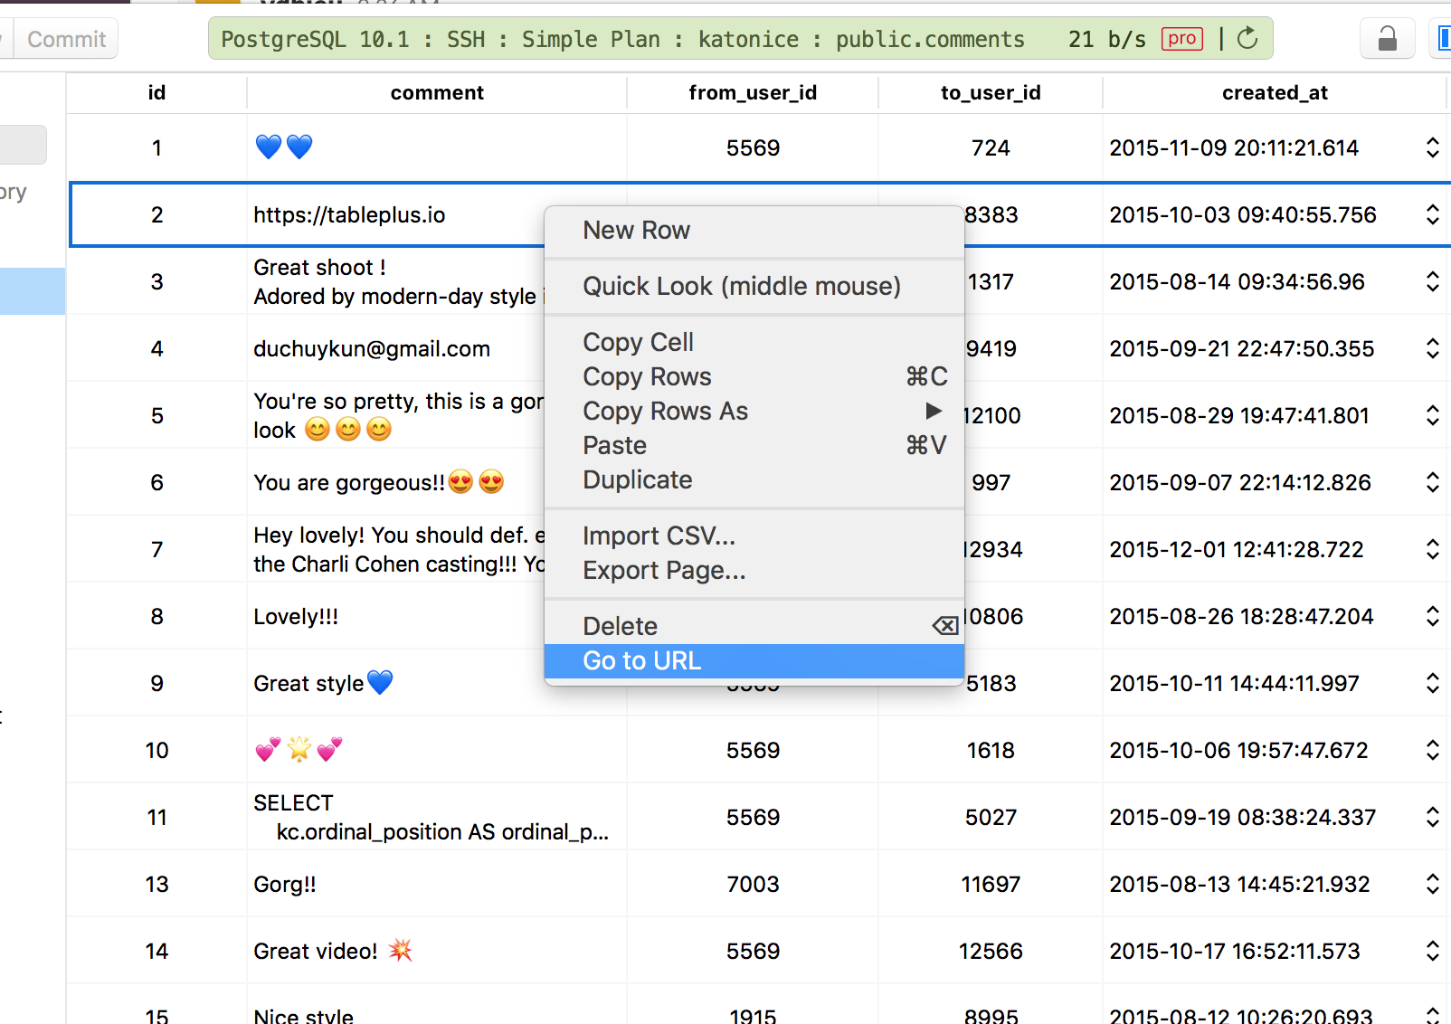The width and height of the screenshot is (1451, 1024).
Task: Select 'New Row' from the context menu
Action: click(636, 231)
